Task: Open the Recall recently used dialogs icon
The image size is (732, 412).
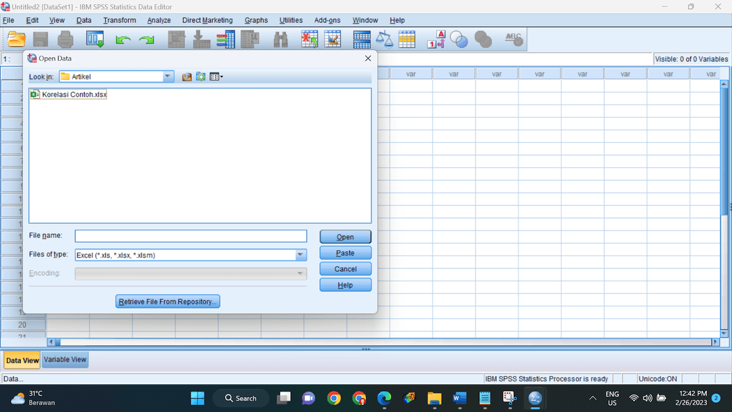Action: pyautogui.click(x=95, y=40)
